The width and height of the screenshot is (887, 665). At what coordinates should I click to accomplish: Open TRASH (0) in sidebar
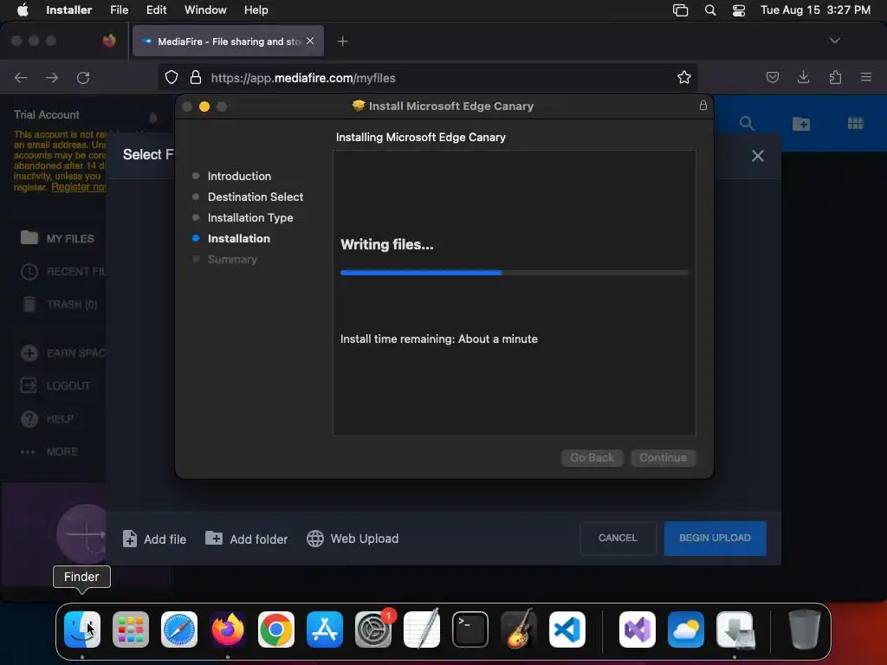tap(60, 305)
